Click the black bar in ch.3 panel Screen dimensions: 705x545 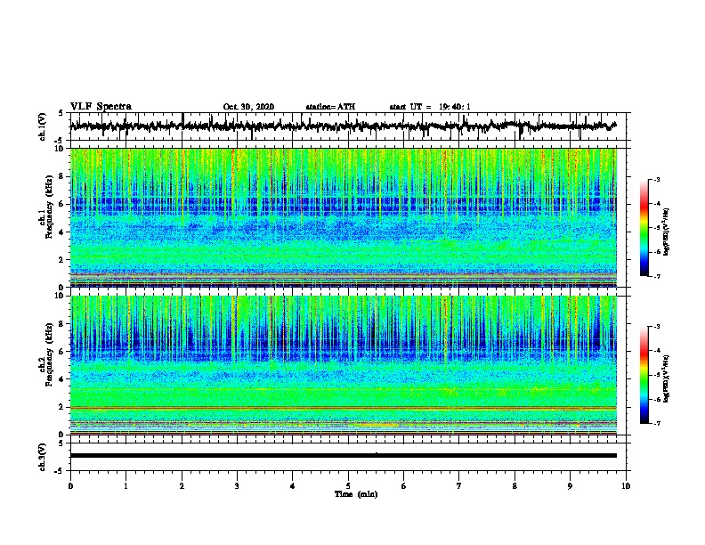[344, 456]
